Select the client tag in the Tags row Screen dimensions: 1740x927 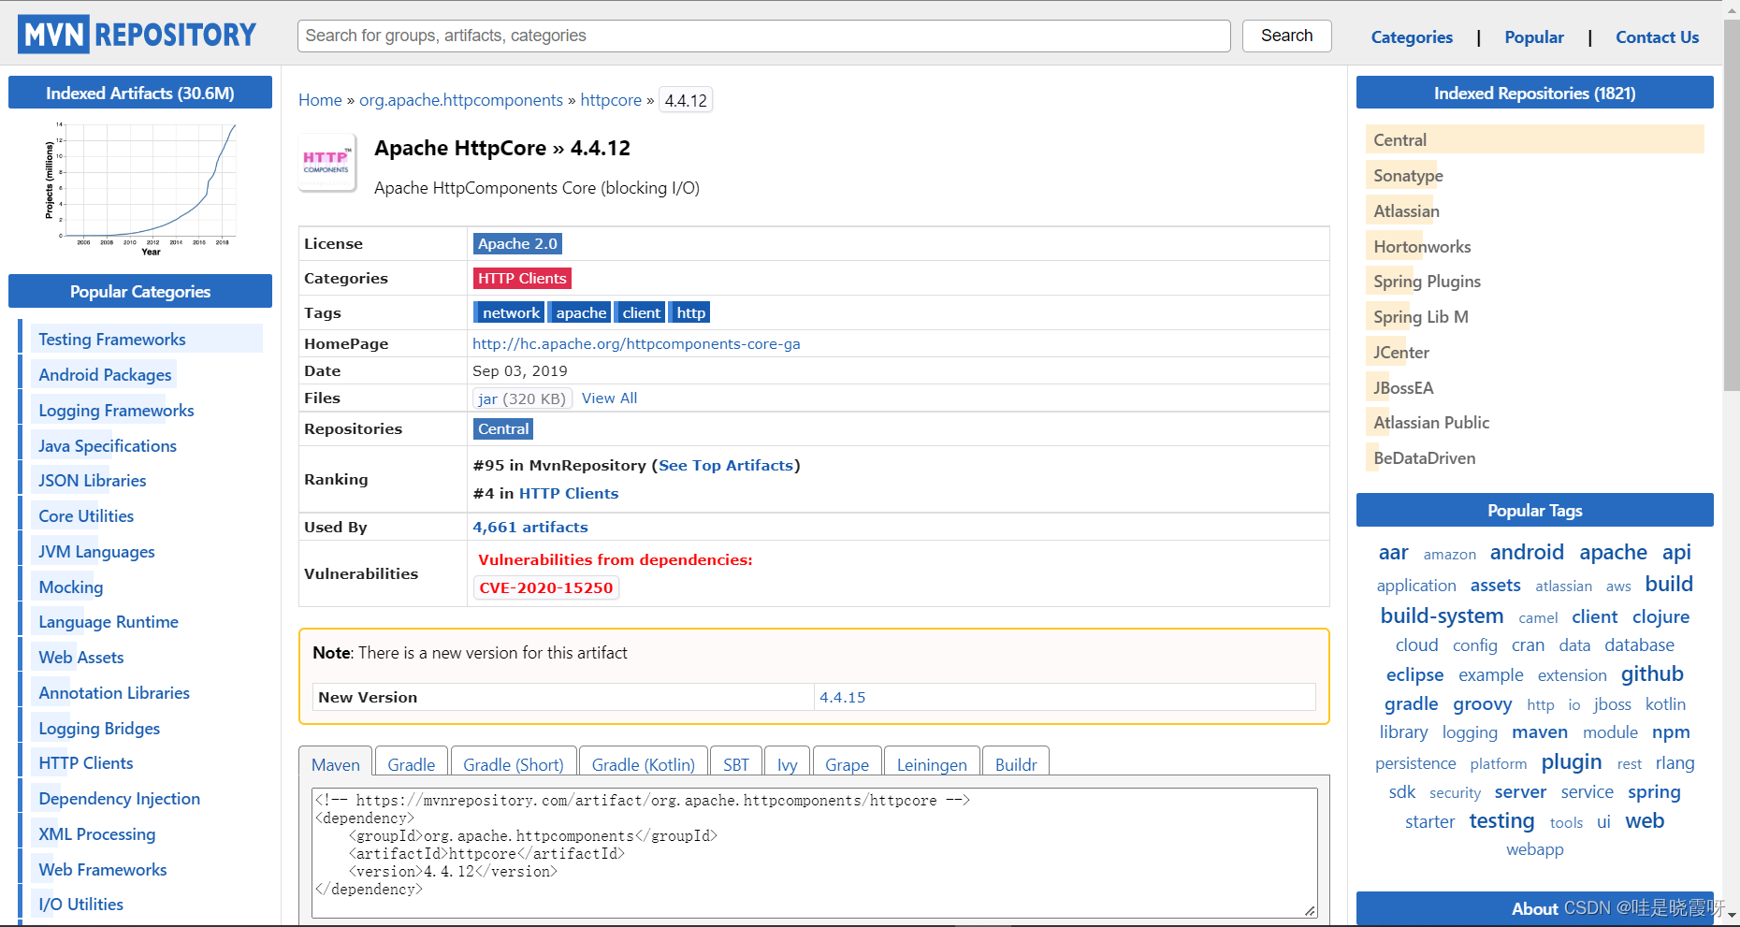click(x=641, y=312)
